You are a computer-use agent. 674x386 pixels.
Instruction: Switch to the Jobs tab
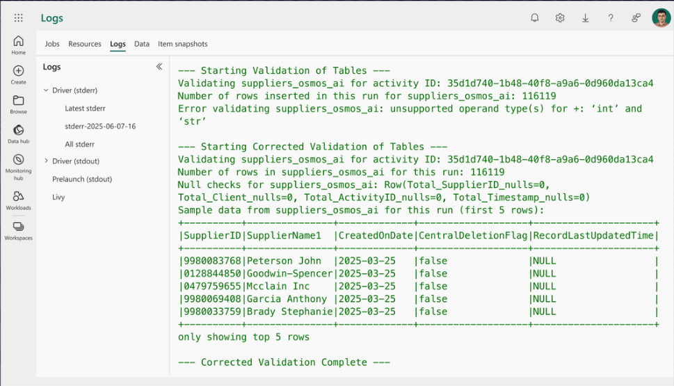(52, 44)
